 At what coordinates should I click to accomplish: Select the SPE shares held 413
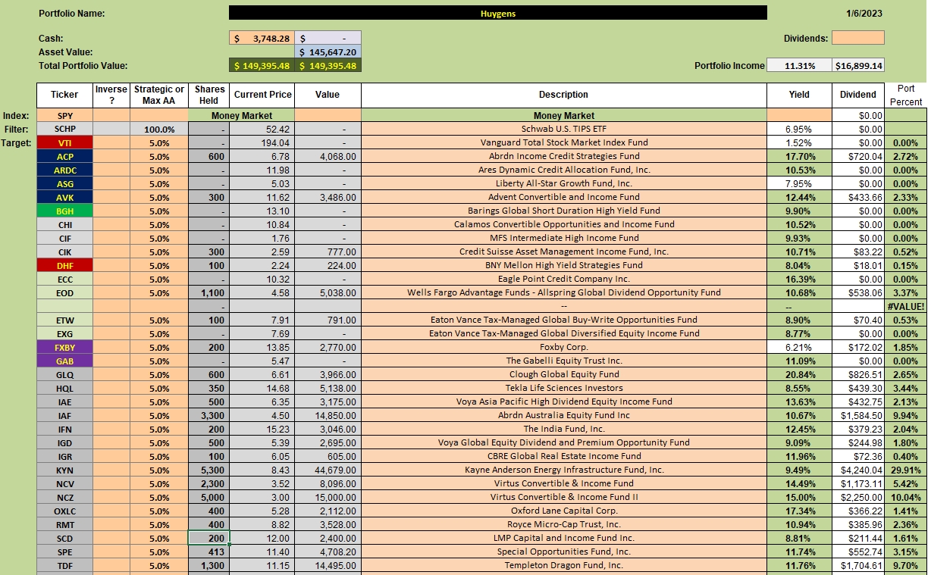[208, 552]
